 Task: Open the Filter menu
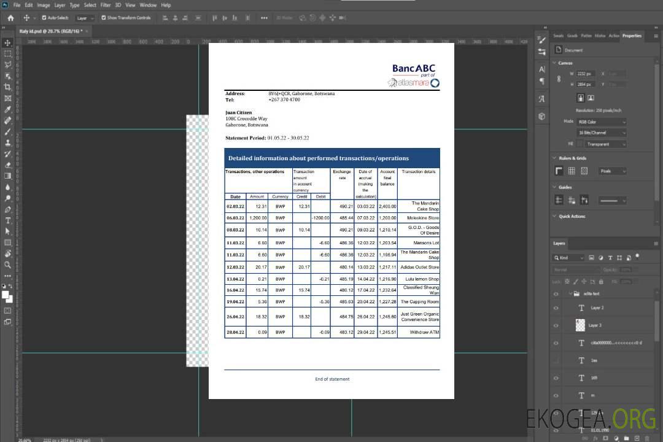click(x=106, y=5)
